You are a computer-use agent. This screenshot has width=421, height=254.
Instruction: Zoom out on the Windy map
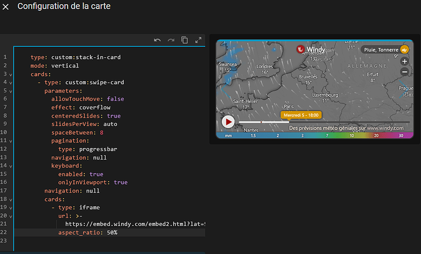click(404, 72)
